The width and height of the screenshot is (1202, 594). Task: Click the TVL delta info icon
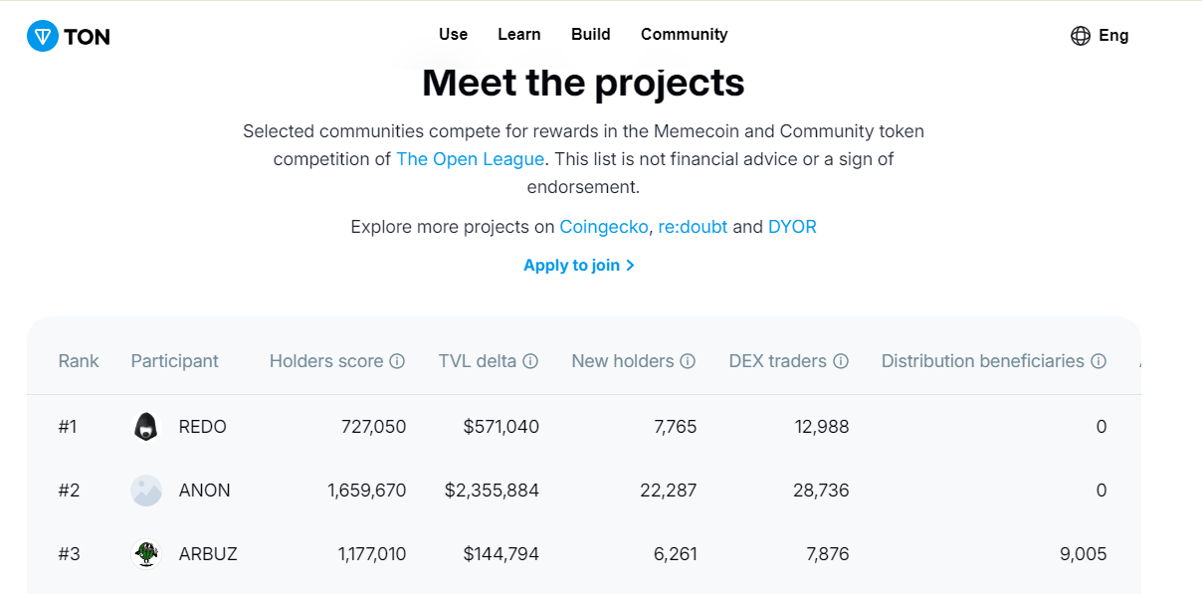(x=530, y=361)
